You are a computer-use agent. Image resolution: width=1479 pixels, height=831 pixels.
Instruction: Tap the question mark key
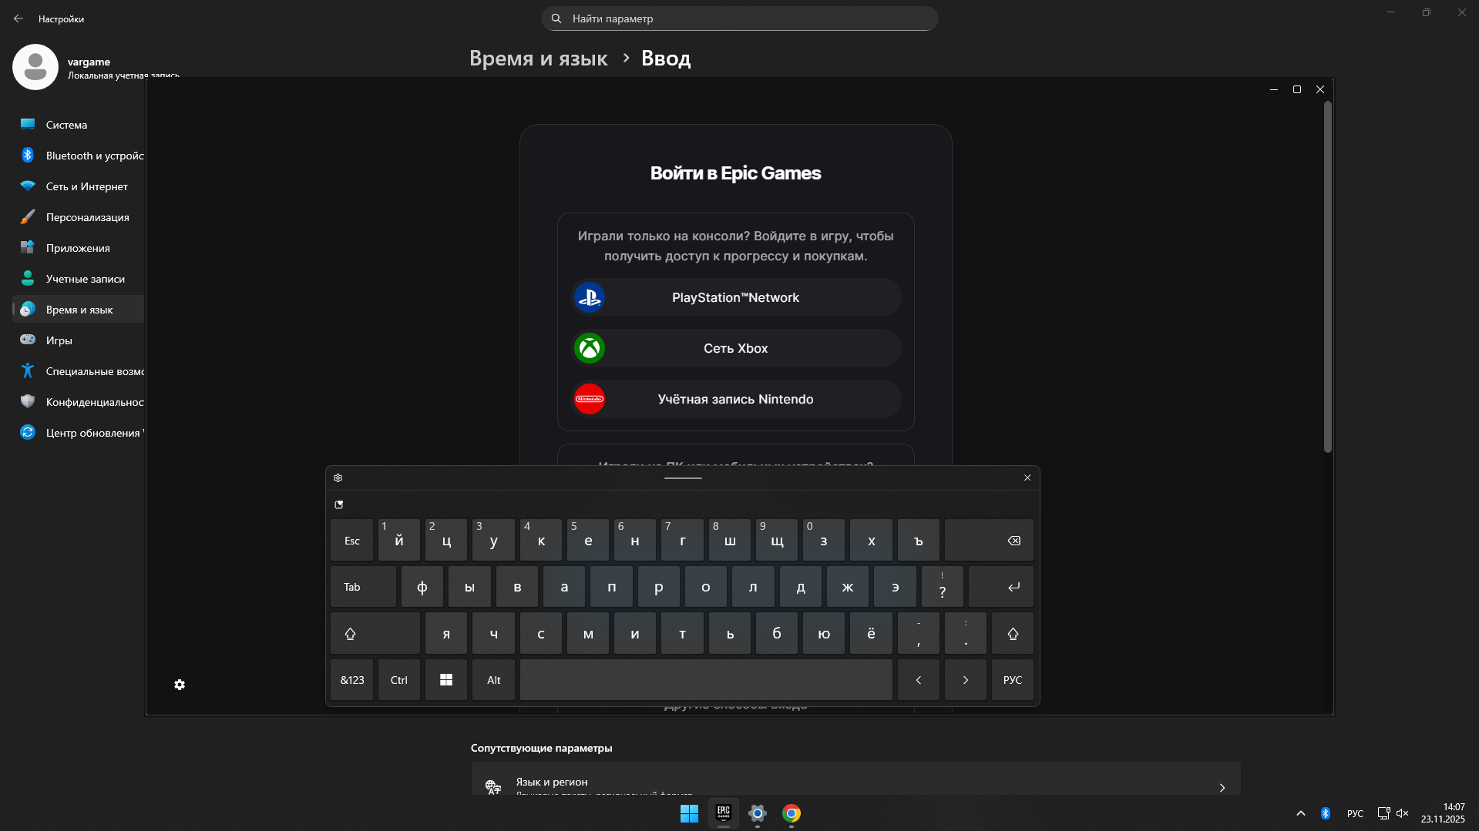942,587
